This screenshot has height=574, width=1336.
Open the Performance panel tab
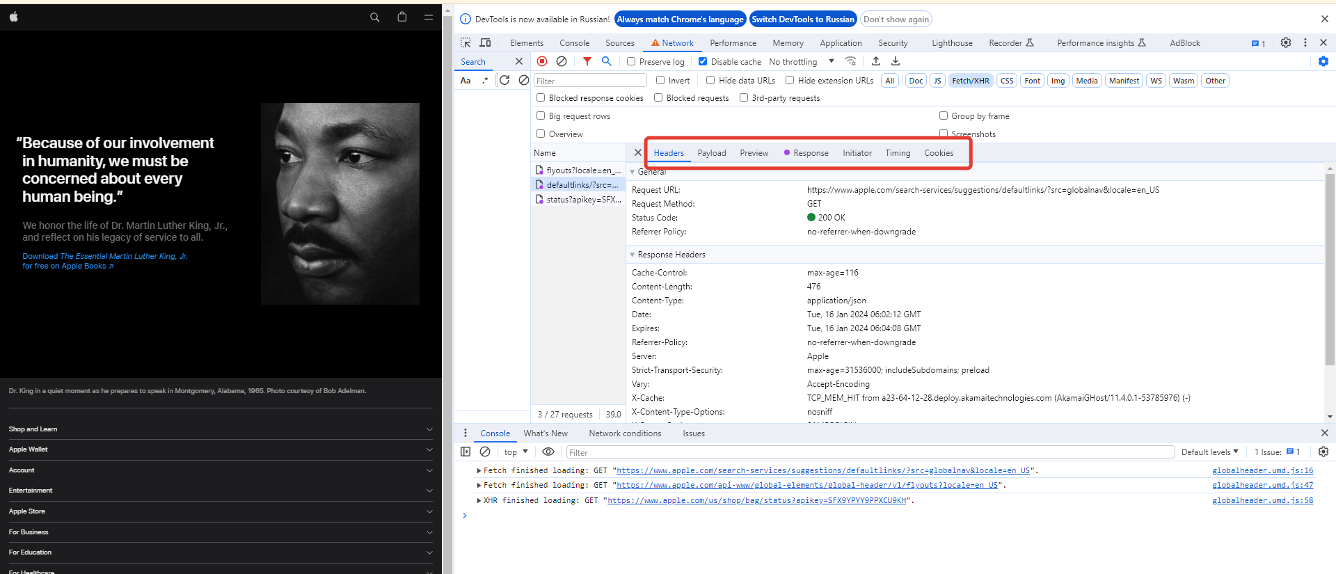click(733, 42)
